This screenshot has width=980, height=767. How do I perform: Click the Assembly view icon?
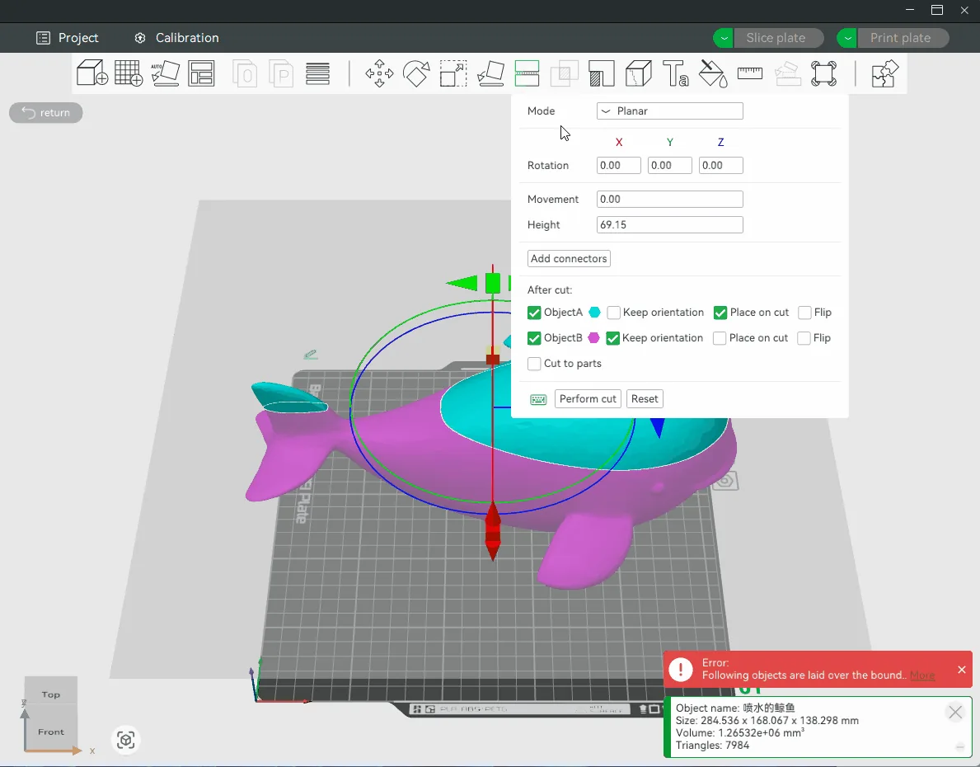coord(823,73)
